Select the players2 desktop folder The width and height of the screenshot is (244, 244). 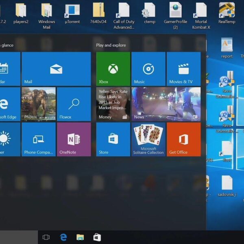point(21,13)
